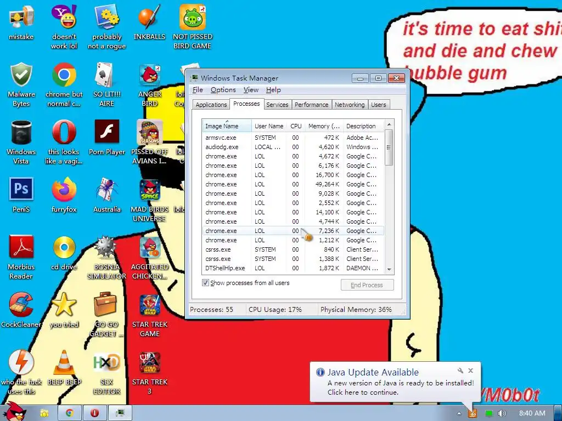Click the End Process button
Screen dimensions: 562x421
(367, 285)
